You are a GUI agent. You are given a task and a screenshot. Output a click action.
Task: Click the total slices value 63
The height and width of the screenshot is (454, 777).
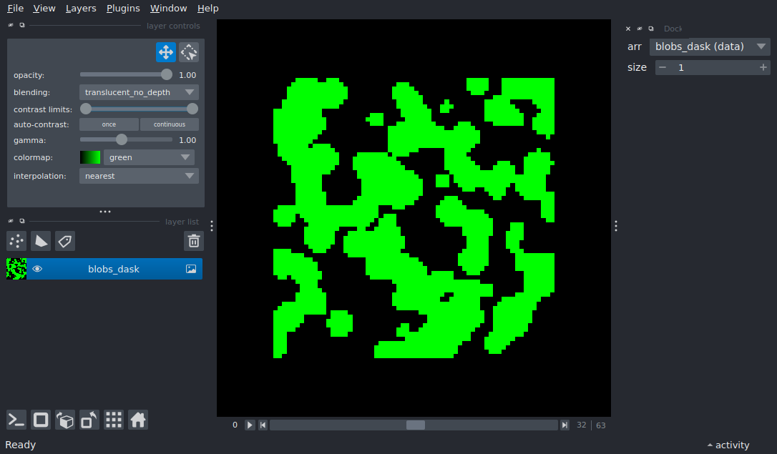[600, 425]
